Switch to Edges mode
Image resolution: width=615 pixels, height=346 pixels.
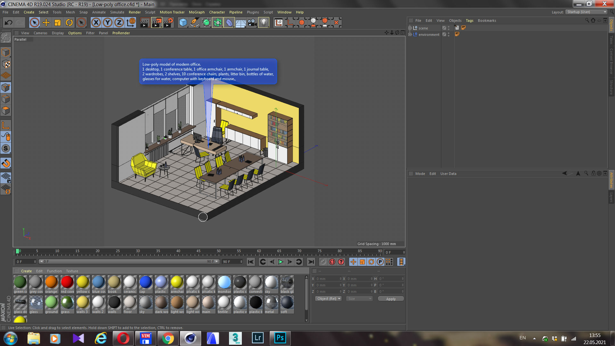(x=6, y=99)
